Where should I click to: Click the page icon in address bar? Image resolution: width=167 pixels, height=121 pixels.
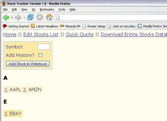58,17
